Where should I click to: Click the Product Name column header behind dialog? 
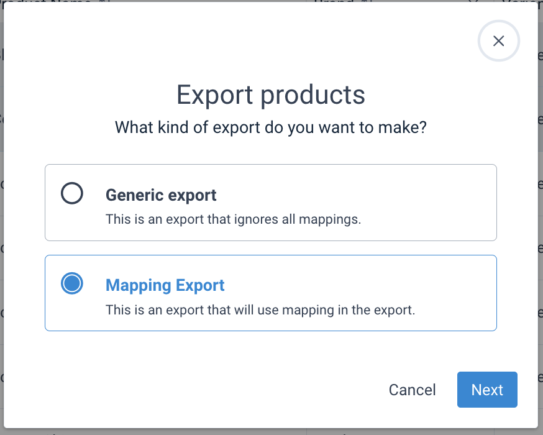coord(56,2)
